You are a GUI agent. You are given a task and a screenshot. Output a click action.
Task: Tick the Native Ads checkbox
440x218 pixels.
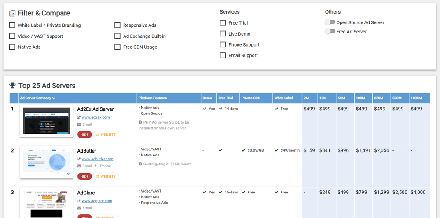[12, 47]
